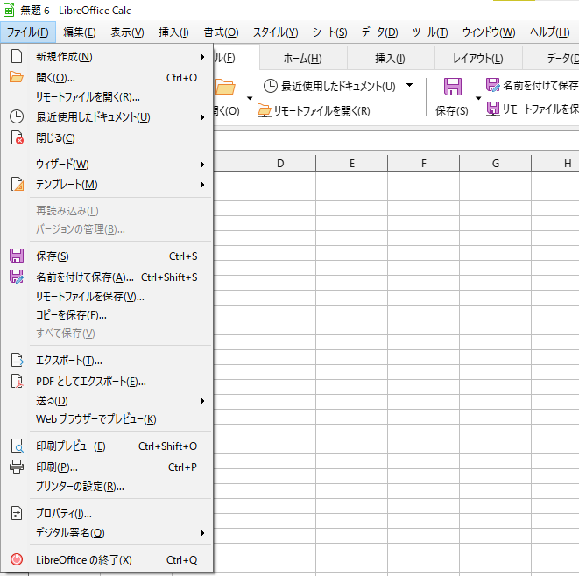This screenshot has width=579, height=576.
Task: Click the large Save icon in the ribbon
Action: tap(452, 87)
